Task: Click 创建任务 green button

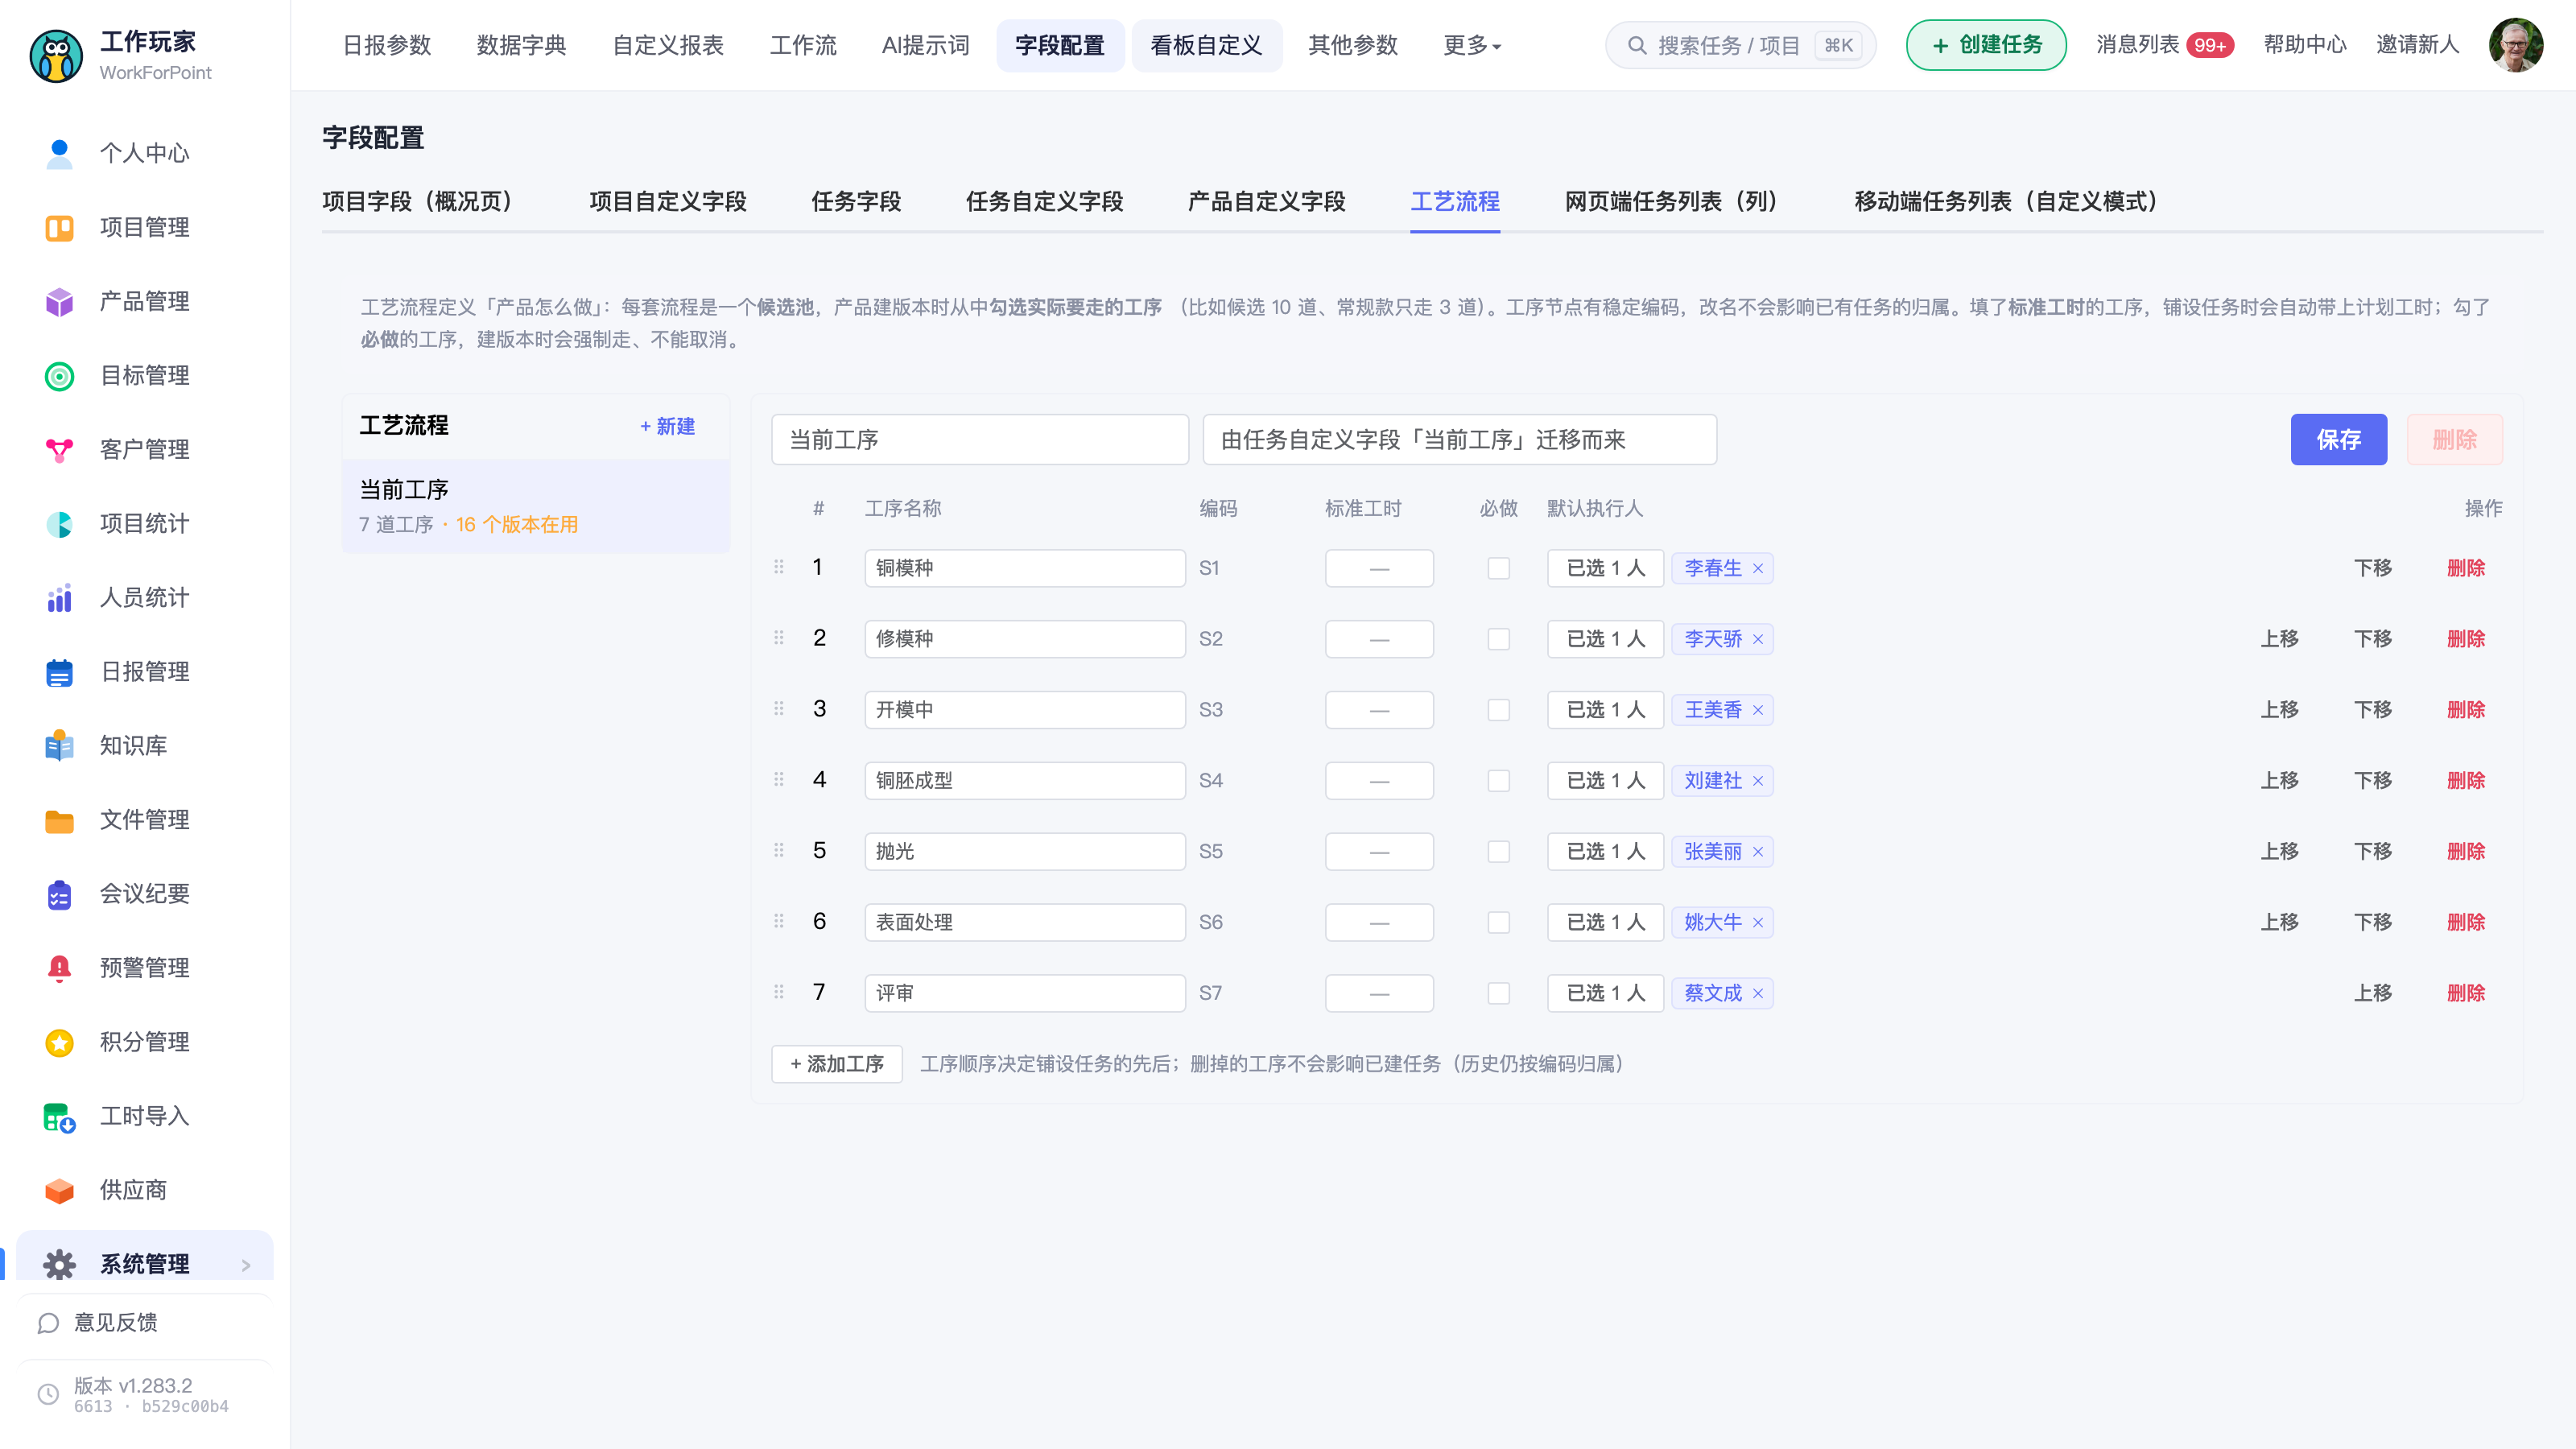Action: (1986, 45)
